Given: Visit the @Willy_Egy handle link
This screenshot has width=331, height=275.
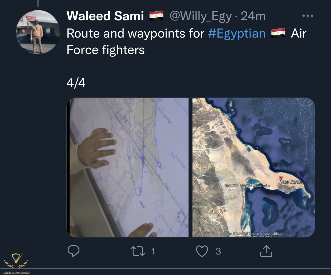Looking at the screenshot, I should click(x=201, y=16).
